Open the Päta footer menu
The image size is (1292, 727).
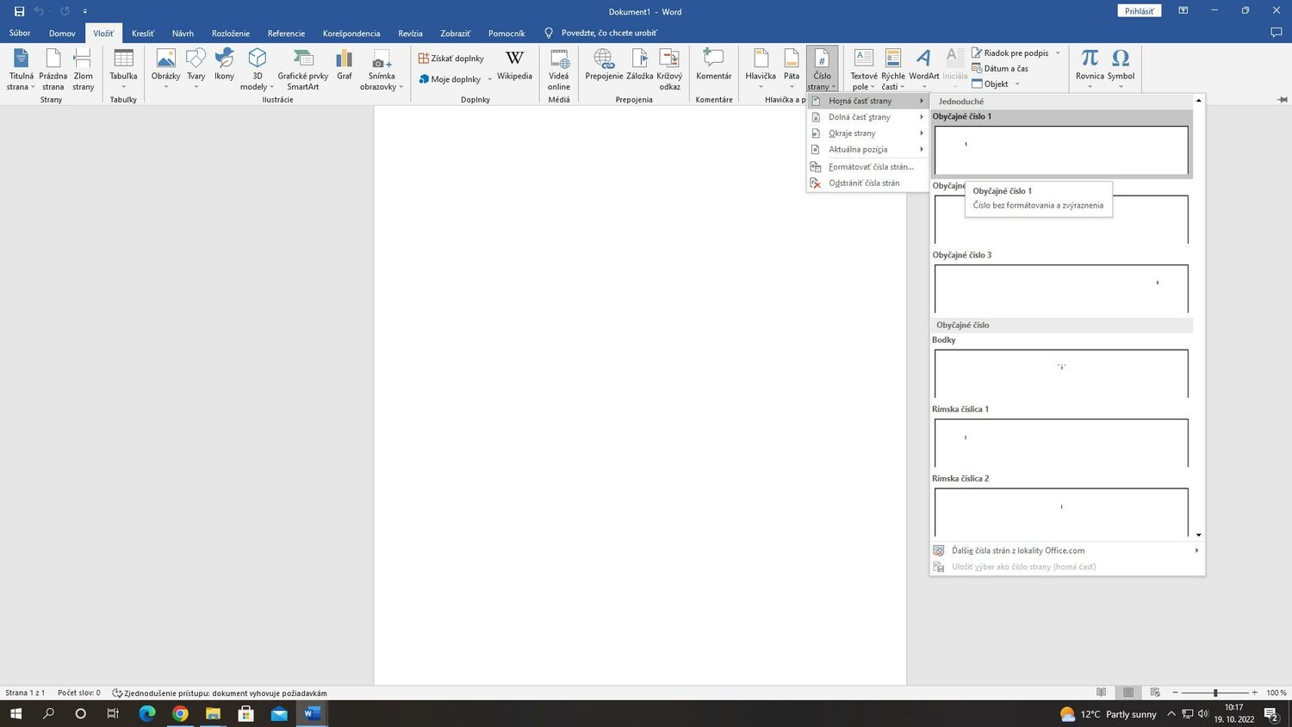pos(792,70)
